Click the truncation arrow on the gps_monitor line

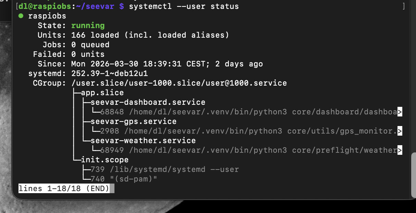(399, 131)
